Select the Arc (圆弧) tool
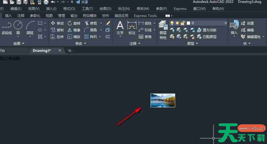267x144 pixels. coord(30,28)
